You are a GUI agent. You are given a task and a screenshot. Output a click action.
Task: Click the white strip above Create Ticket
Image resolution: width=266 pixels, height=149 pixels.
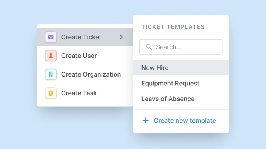85,26
